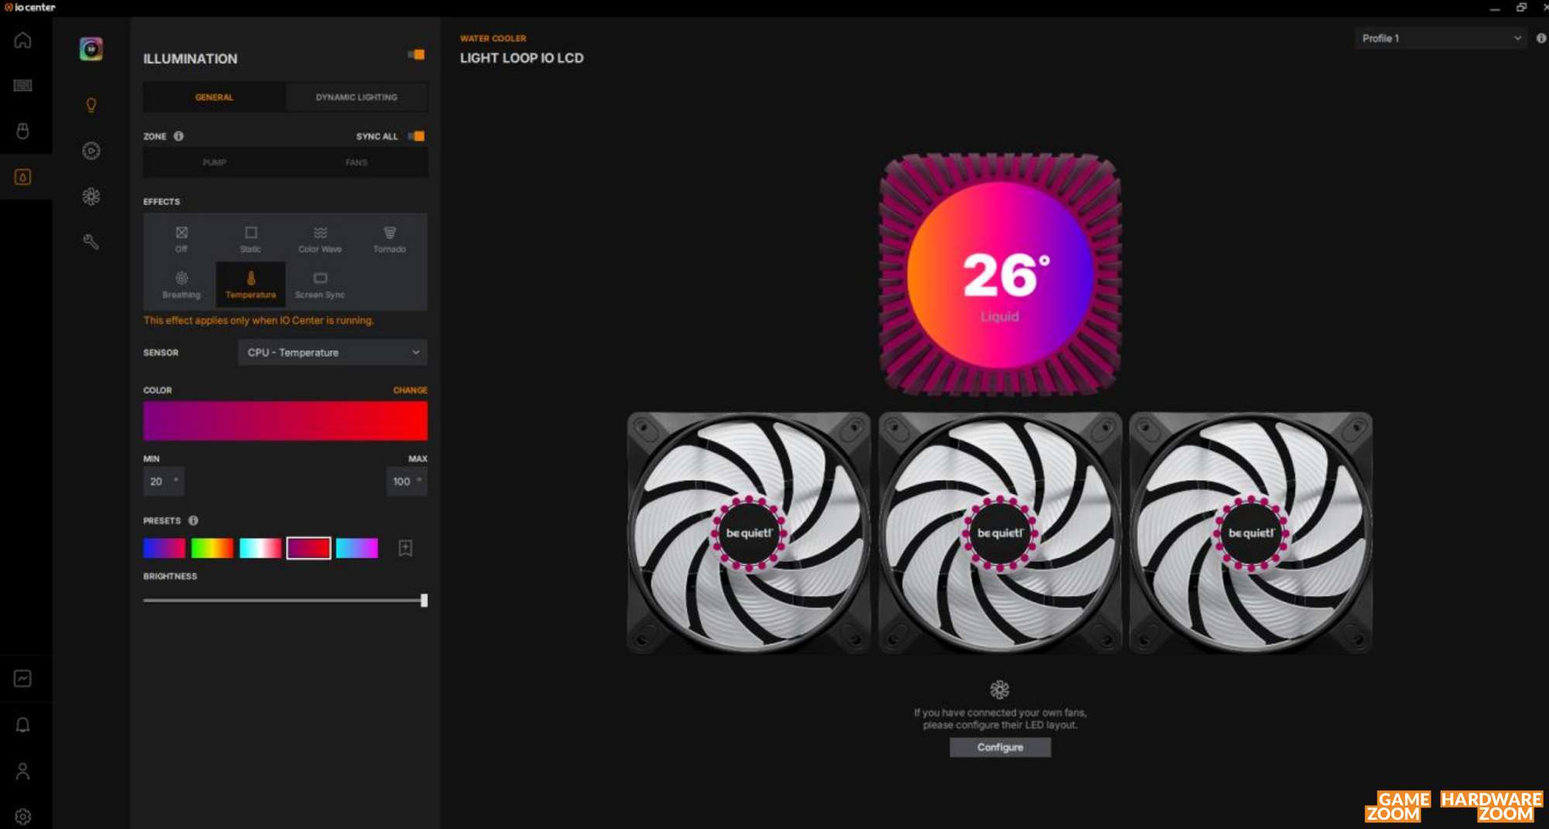1549x829 pixels.
Task: Open the pump settings section icon
Action: click(91, 151)
